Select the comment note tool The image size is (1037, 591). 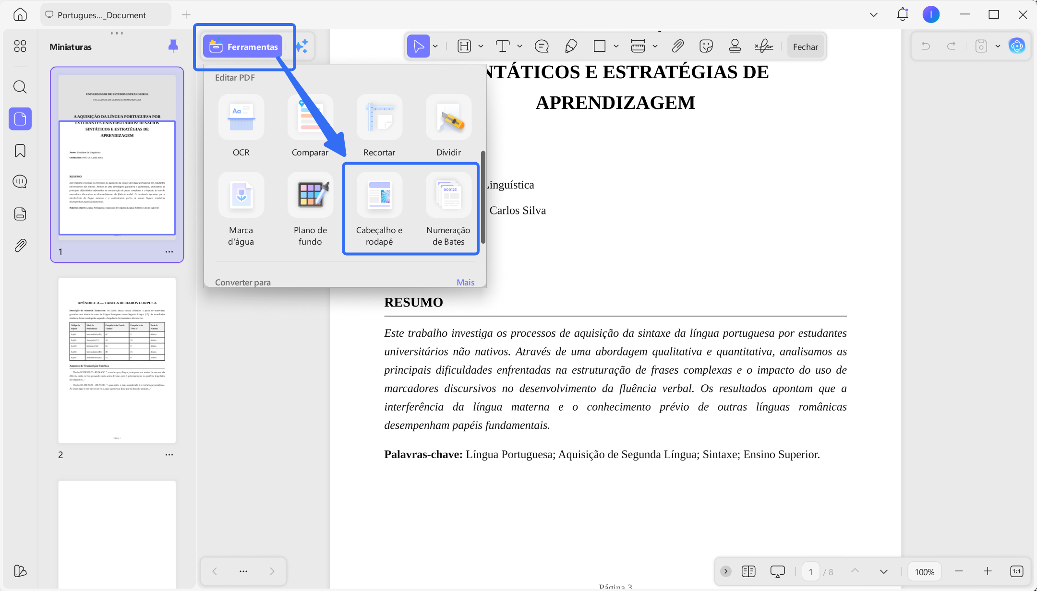pos(542,46)
